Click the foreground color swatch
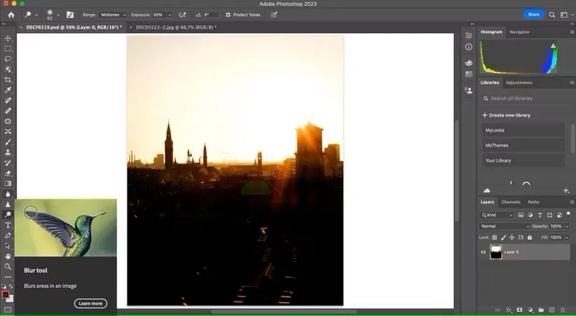Viewport: 576px width, 316px height. pyautogui.click(x=6, y=294)
